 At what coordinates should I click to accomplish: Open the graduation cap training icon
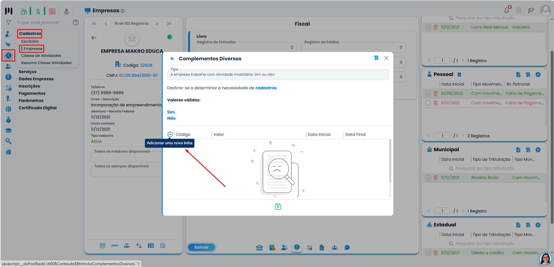(531, 11)
